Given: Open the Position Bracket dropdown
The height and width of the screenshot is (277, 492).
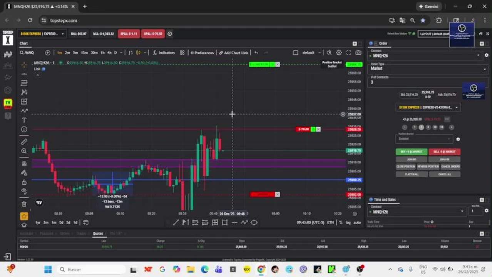Looking at the screenshot, I should 424,138.
